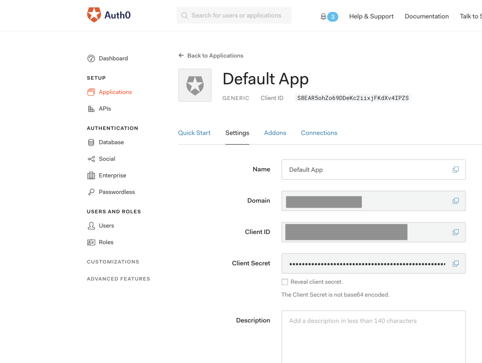Click the Auth0 logo
This screenshot has width=482, height=363.
[x=109, y=15]
